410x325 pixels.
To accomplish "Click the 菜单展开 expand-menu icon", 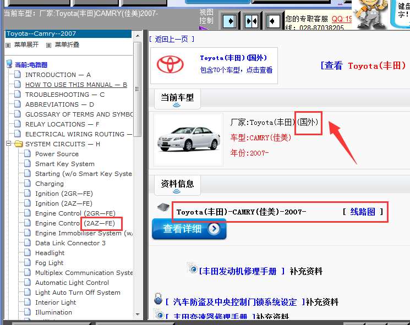I will [8, 45].
